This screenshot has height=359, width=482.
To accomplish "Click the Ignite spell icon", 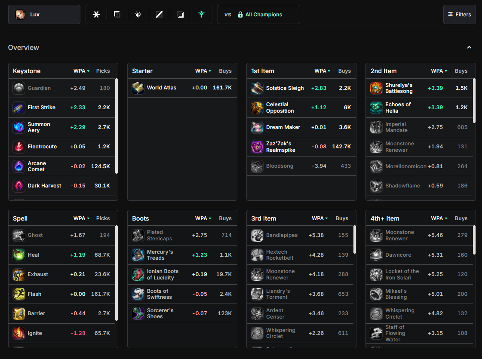I will click(19, 333).
